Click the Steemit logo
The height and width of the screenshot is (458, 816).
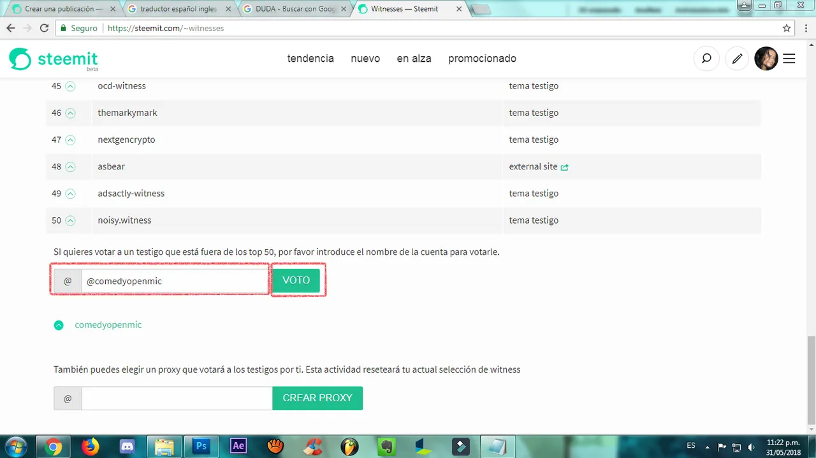pos(54,59)
